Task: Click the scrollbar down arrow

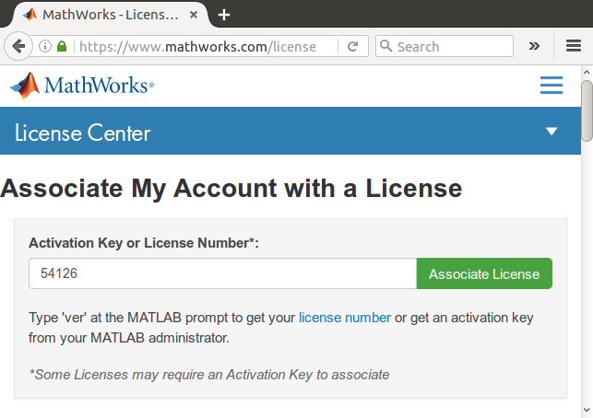Action: point(587,410)
